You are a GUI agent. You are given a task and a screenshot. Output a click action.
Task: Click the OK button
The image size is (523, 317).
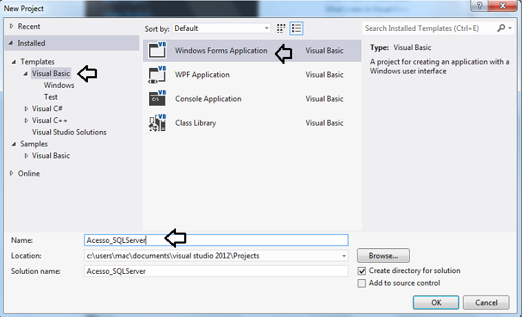(436, 303)
